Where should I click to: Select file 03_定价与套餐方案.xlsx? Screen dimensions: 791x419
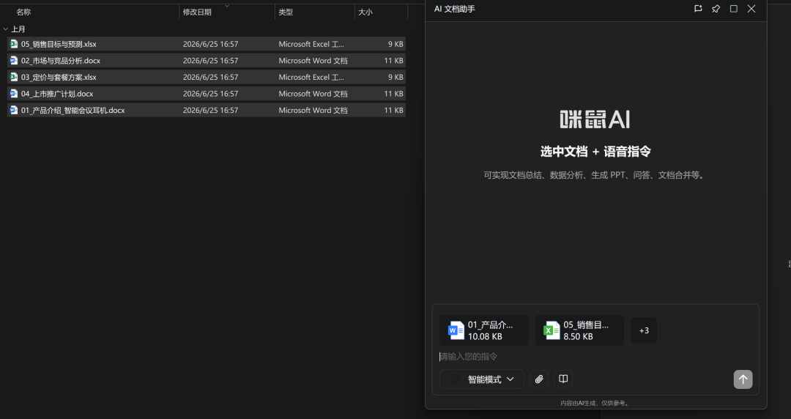coord(207,77)
